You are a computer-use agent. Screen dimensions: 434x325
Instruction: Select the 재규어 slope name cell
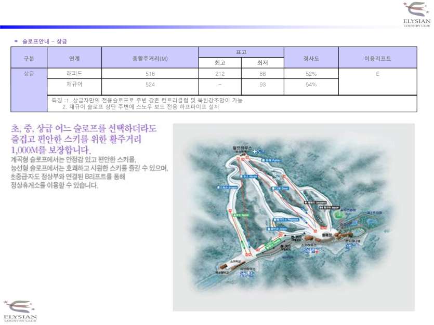point(75,85)
